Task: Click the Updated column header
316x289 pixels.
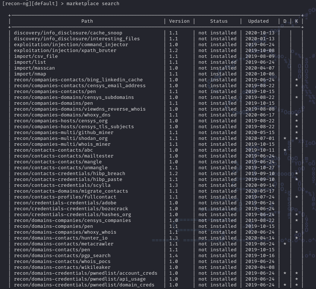Action: pos(258,21)
